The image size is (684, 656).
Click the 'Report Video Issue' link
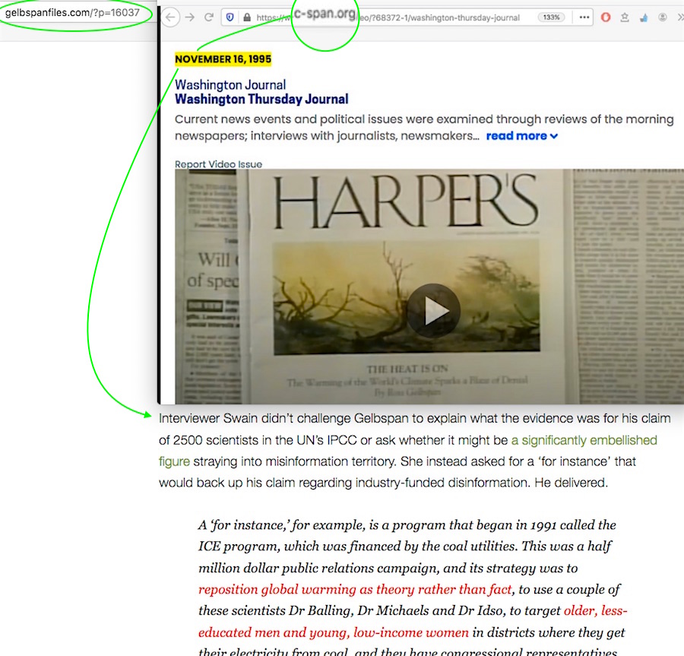[218, 164]
